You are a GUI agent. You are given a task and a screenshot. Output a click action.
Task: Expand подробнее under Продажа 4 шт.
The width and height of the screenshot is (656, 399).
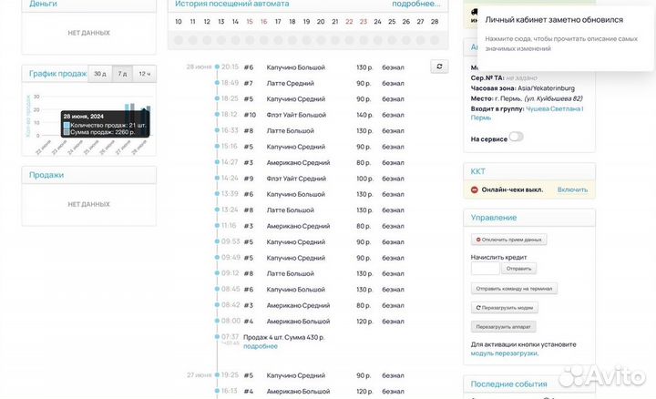(x=261, y=346)
